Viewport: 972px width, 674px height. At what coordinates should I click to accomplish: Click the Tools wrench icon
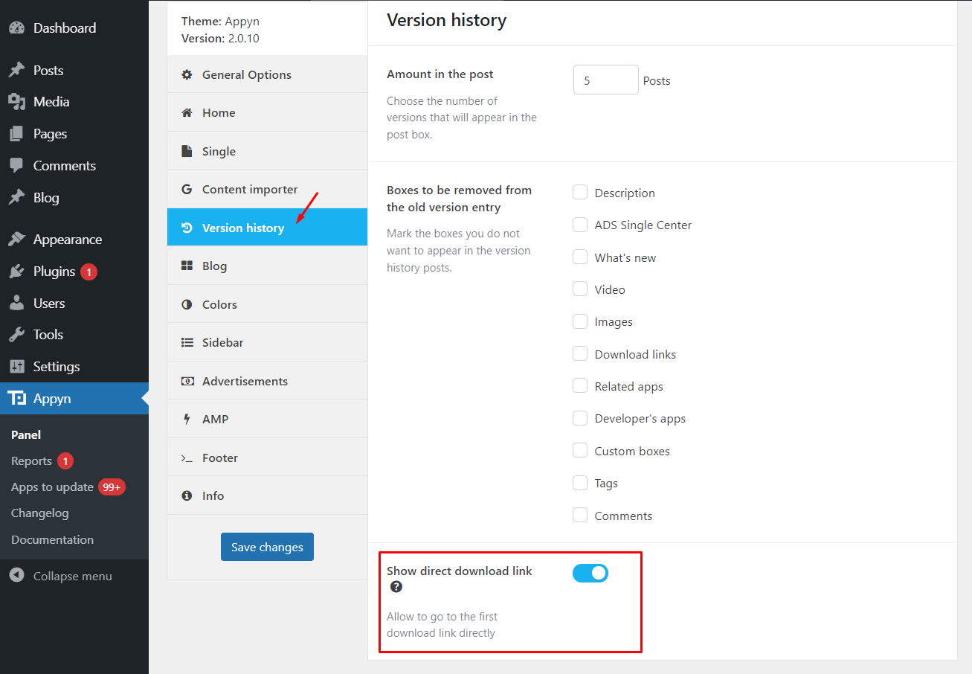click(17, 335)
